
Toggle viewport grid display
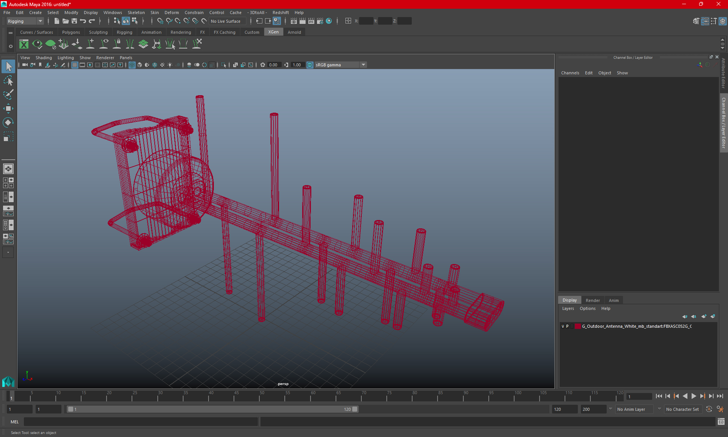(75, 65)
